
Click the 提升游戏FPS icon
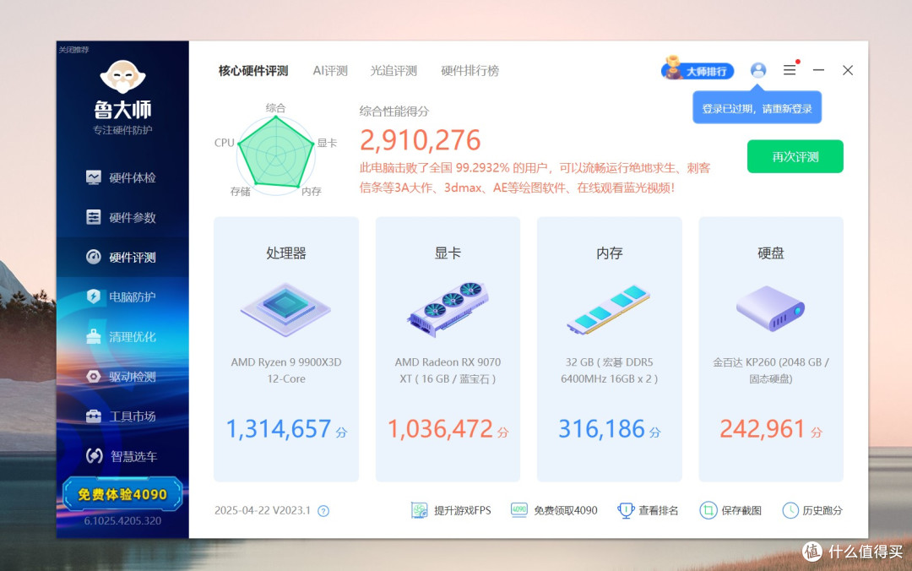(x=420, y=510)
